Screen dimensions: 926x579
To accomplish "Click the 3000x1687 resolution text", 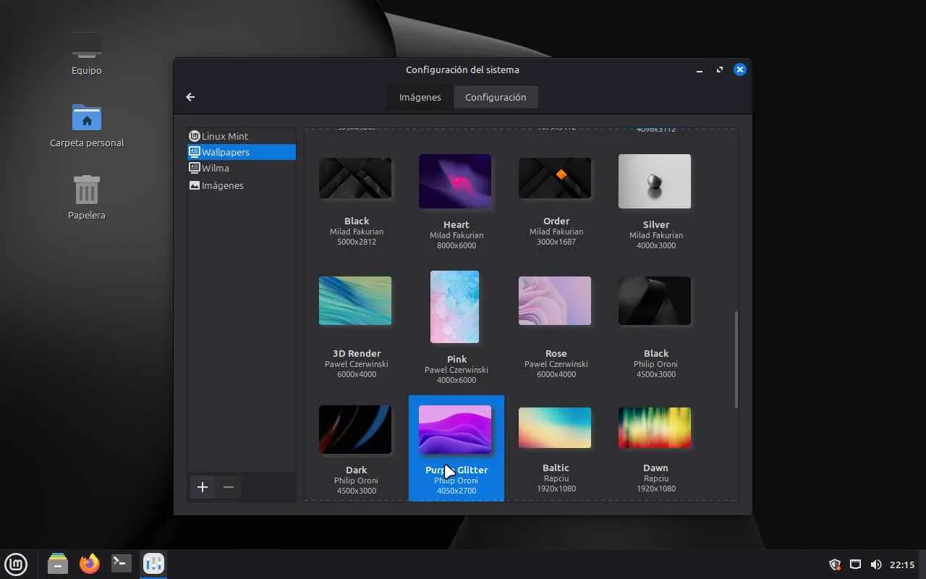I will coord(556,242).
